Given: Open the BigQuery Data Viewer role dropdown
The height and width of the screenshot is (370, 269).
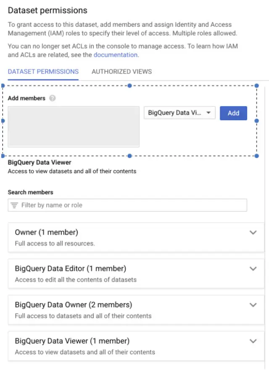Looking at the screenshot, I should pyautogui.click(x=179, y=113).
